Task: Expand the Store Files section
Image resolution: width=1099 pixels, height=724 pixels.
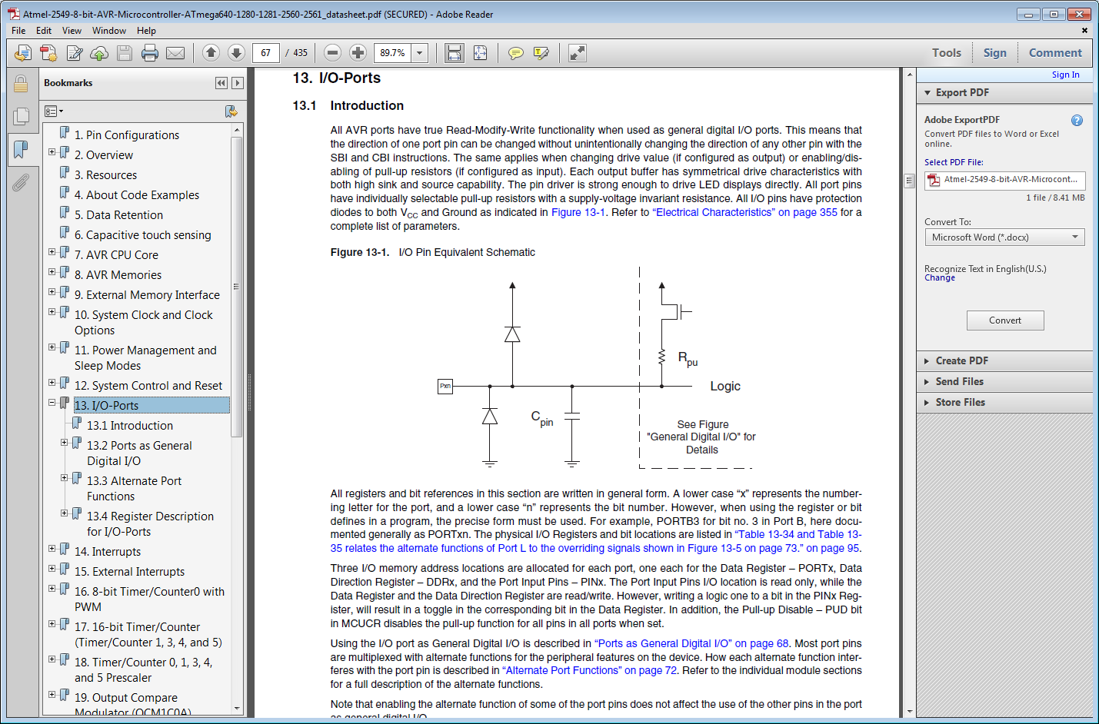Action: click(1004, 402)
